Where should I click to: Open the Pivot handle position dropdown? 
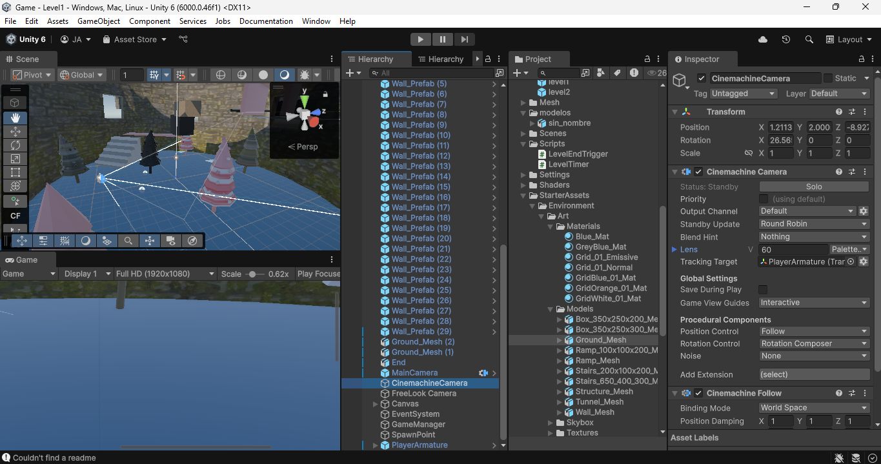(x=33, y=75)
